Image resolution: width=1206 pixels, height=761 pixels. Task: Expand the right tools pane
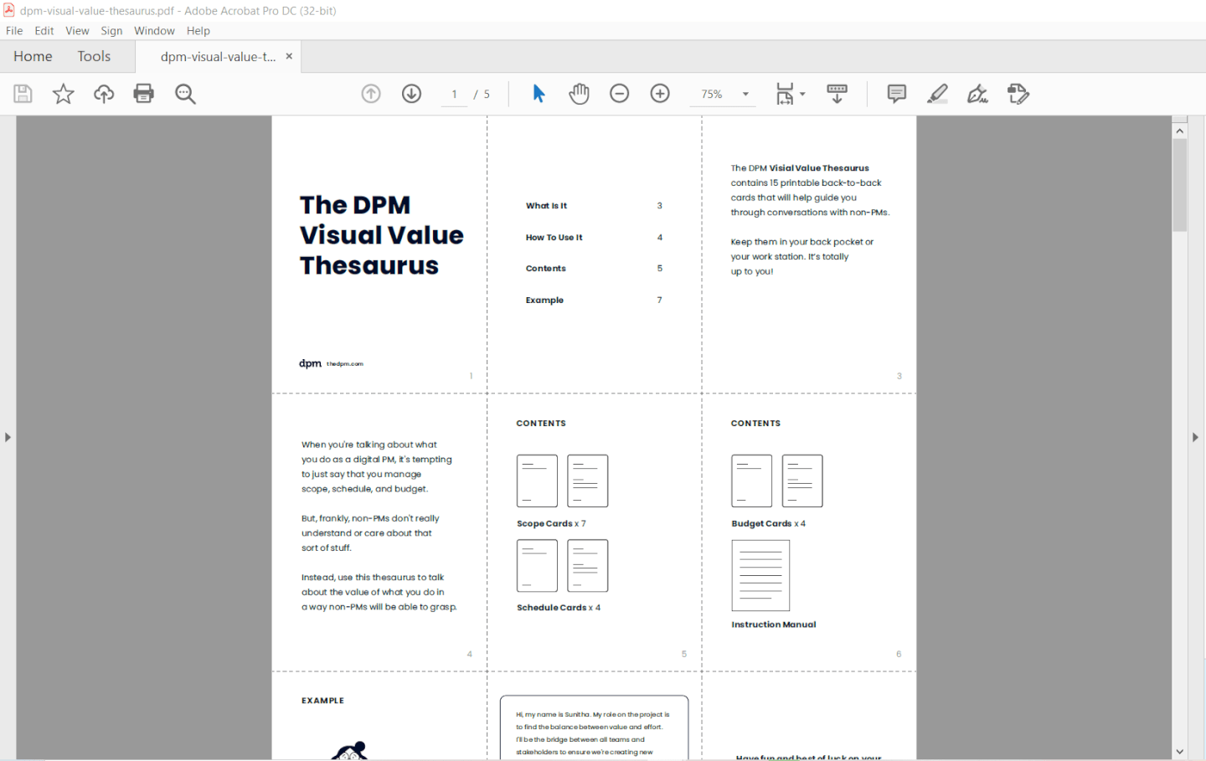(x=1196, y=437)
